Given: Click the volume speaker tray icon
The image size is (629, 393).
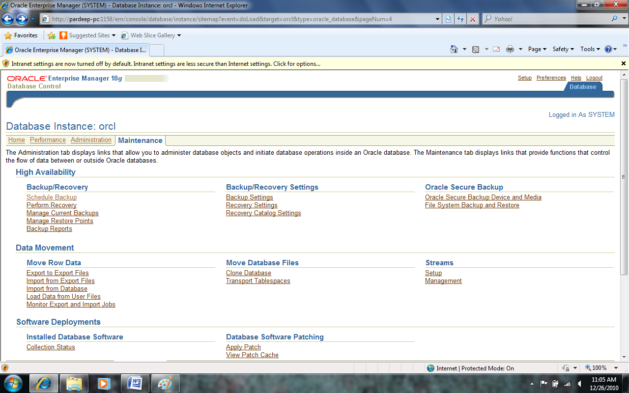Looking at the screenshot, I should (580, 384).
